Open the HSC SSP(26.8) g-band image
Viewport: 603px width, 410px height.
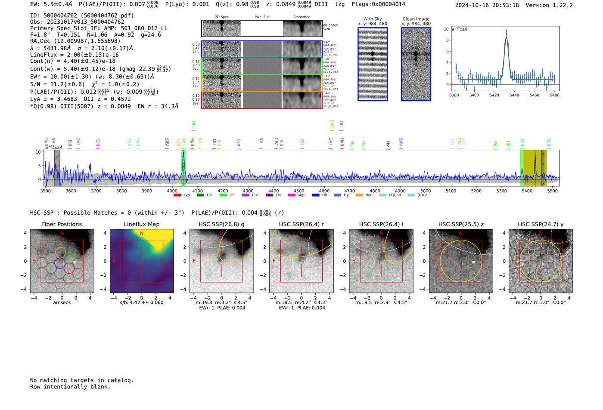[222, 261]
